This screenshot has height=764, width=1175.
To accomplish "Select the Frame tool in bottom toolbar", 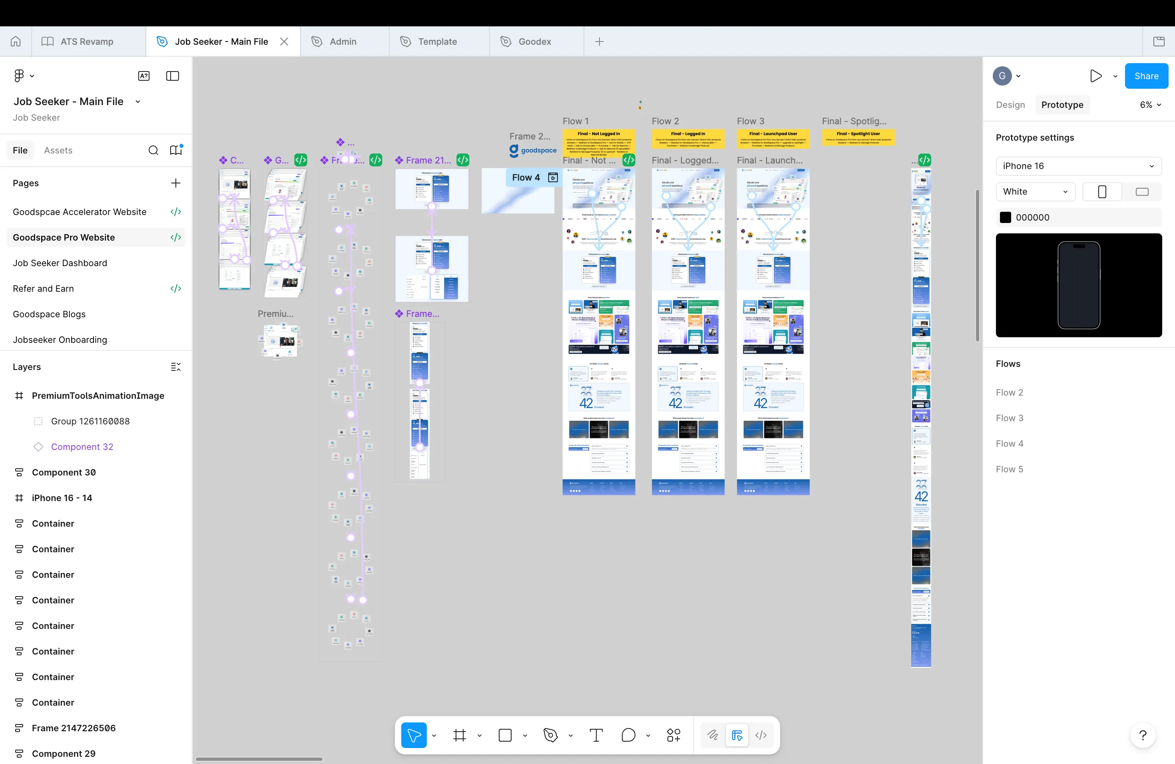I will 460,735.
